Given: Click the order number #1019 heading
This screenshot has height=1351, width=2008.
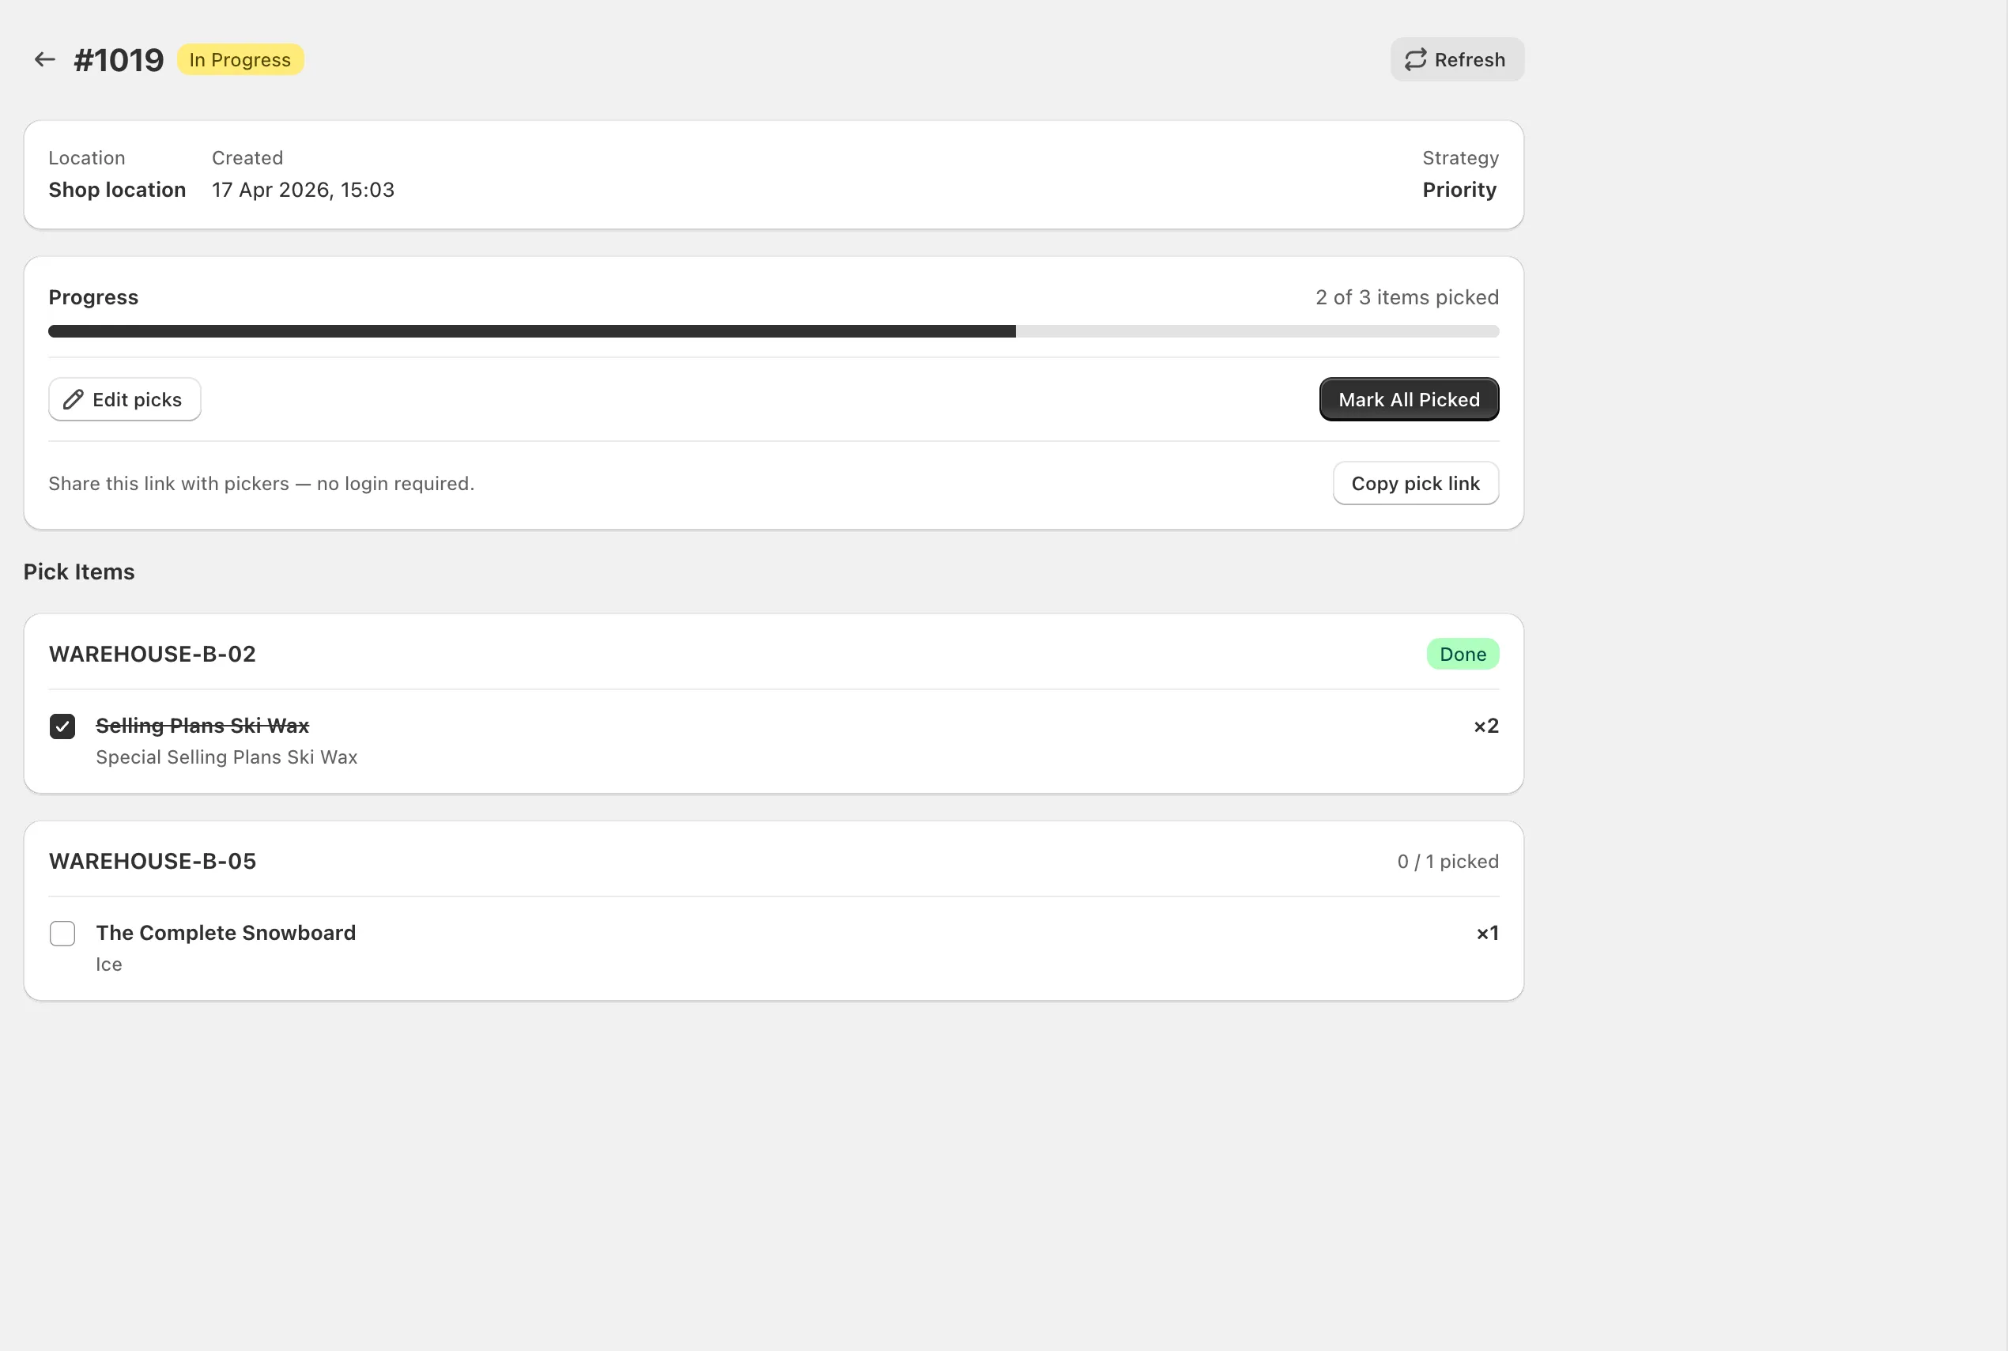Looking at the screenshot, I should [119, 60].
